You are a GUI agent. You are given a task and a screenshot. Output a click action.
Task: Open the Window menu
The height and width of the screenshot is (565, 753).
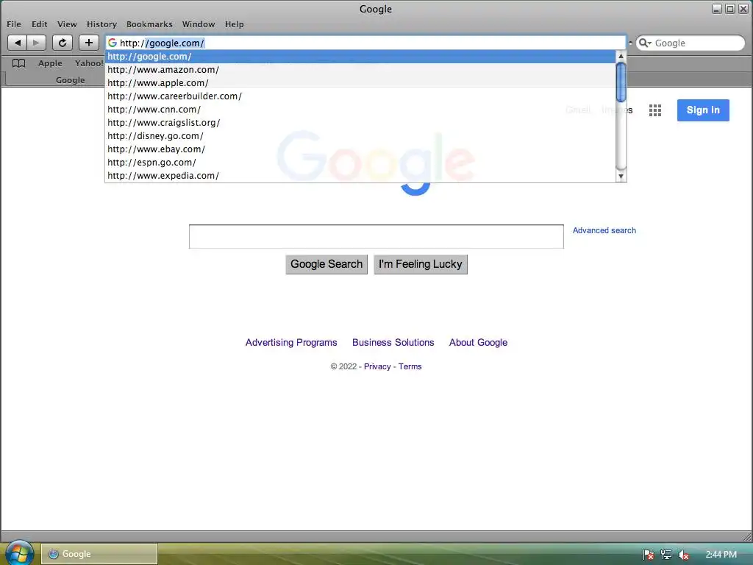(x=199, y=24)
